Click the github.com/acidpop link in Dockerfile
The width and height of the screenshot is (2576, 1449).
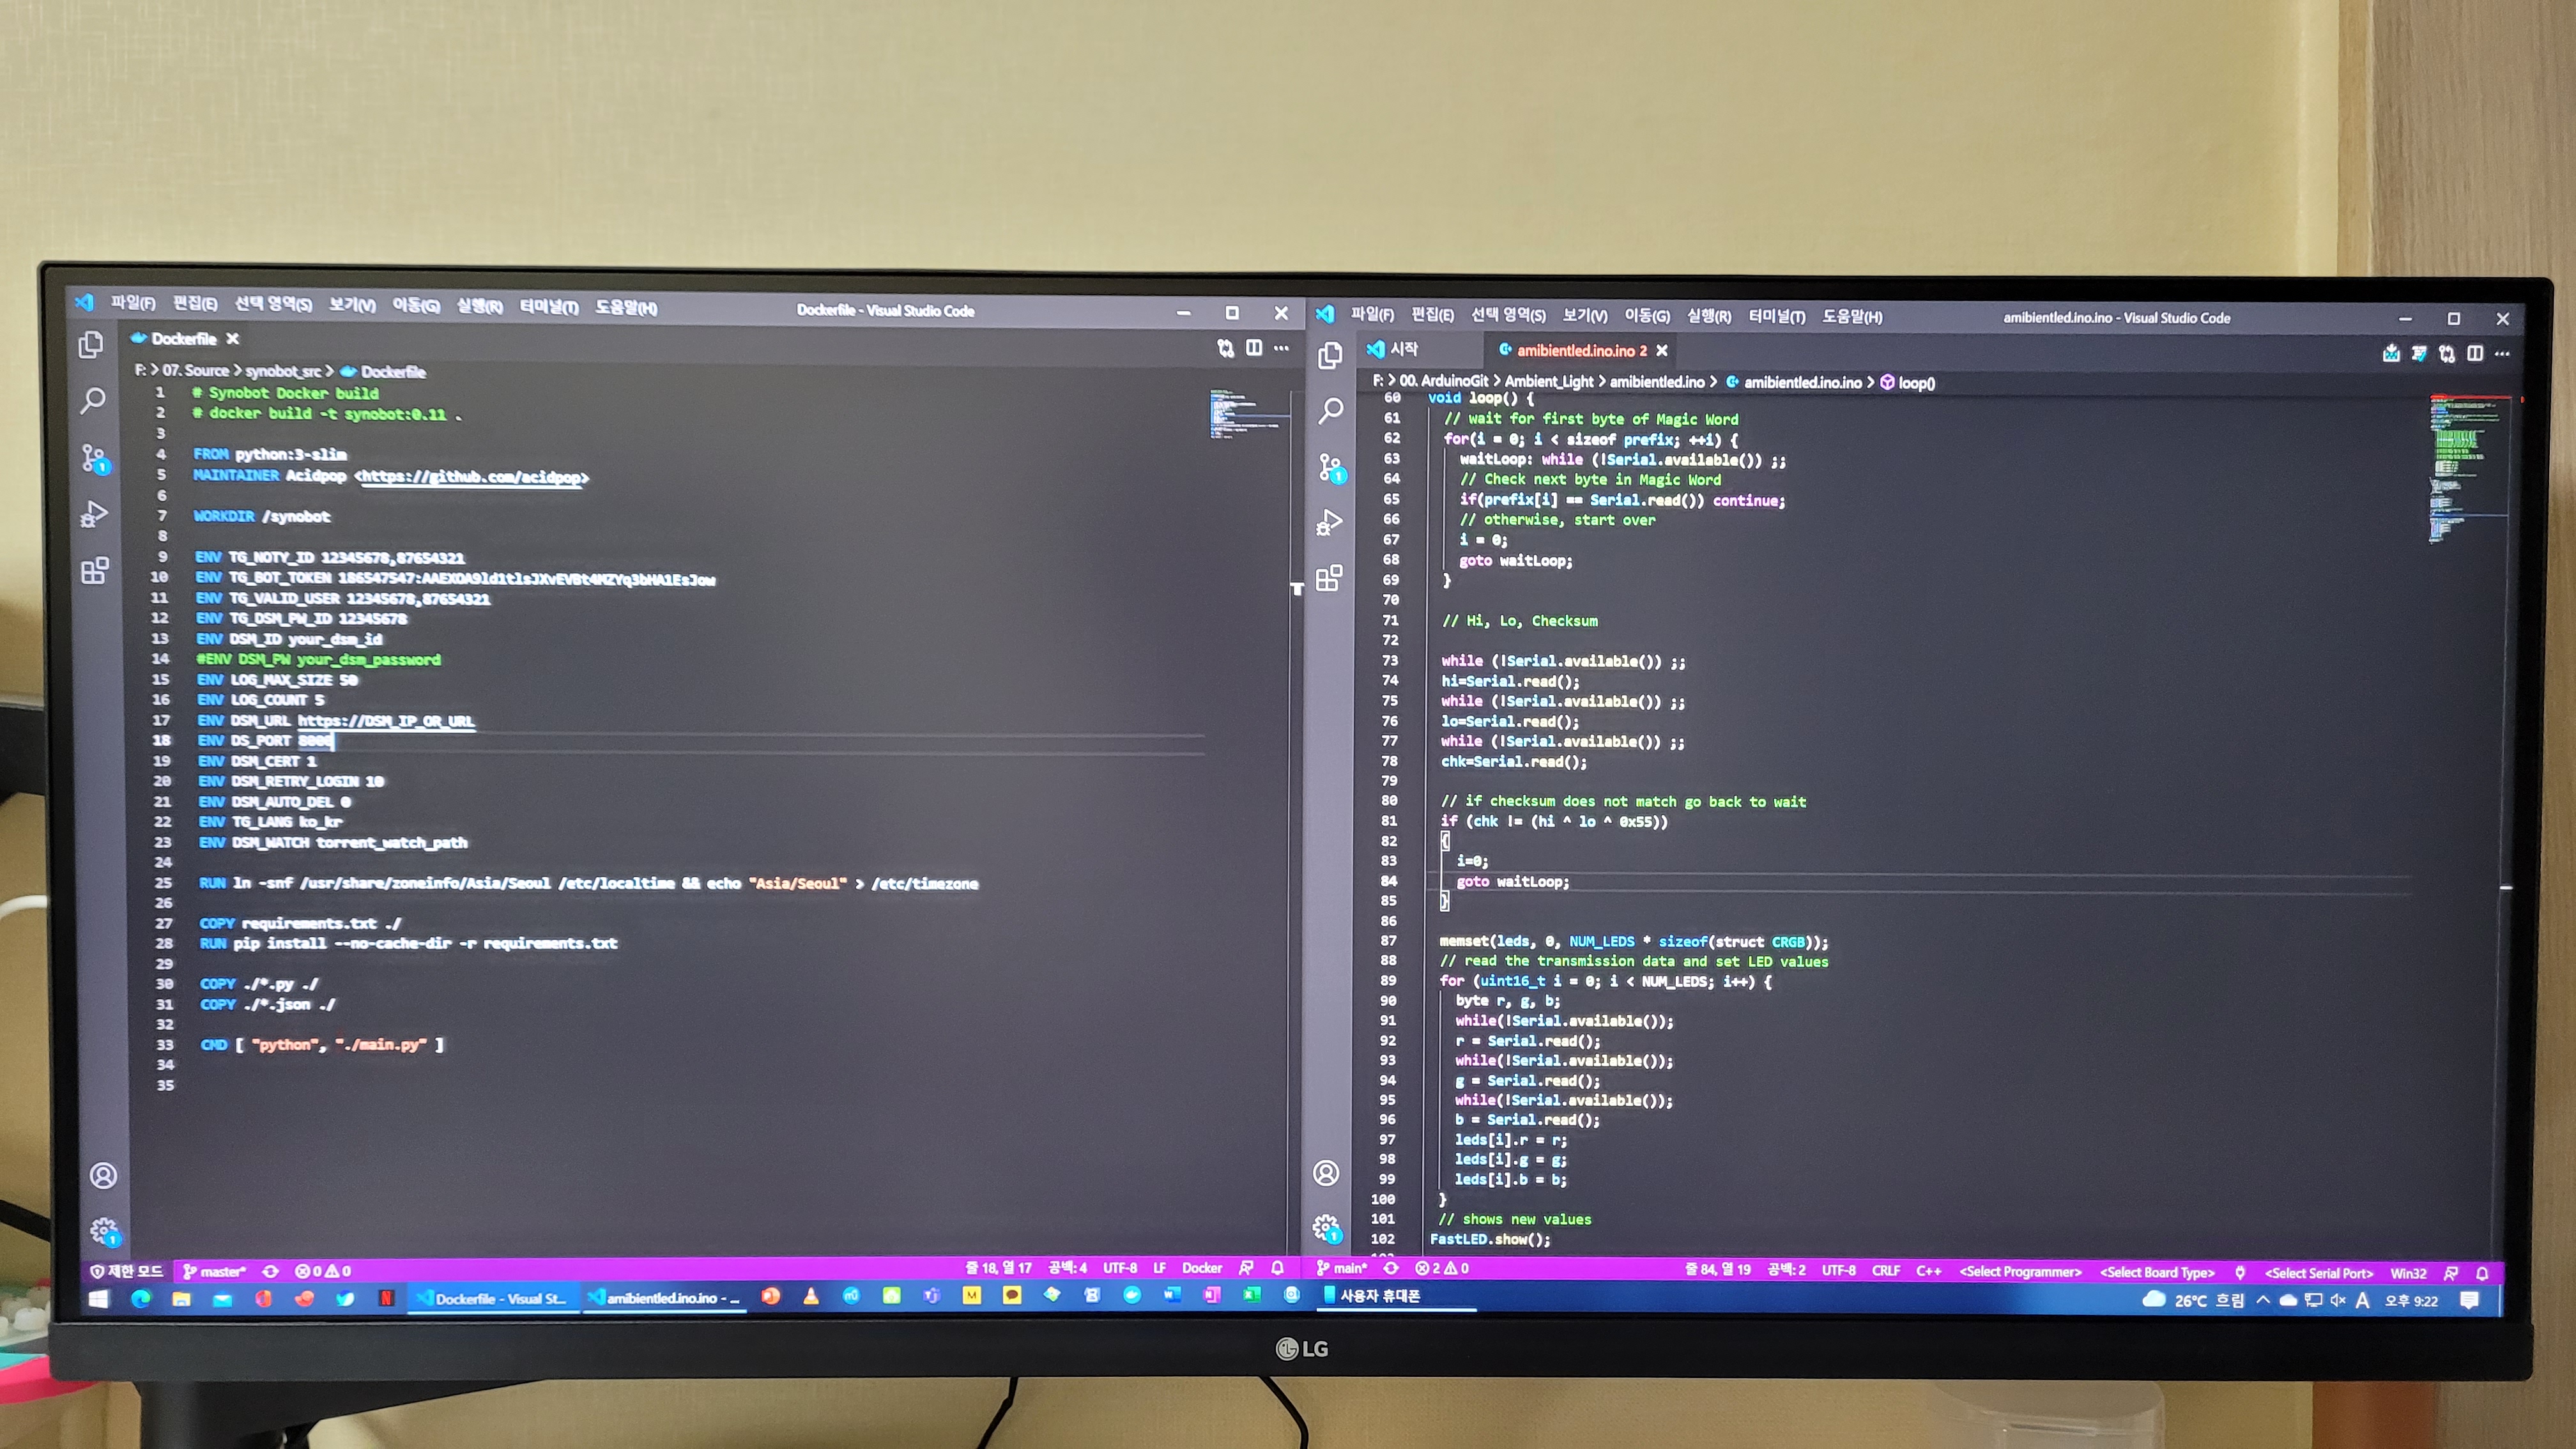pyautogui.click(x=471, y=477)
